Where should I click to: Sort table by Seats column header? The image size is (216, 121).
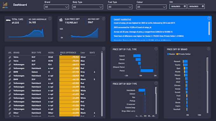tap(92, 53)
